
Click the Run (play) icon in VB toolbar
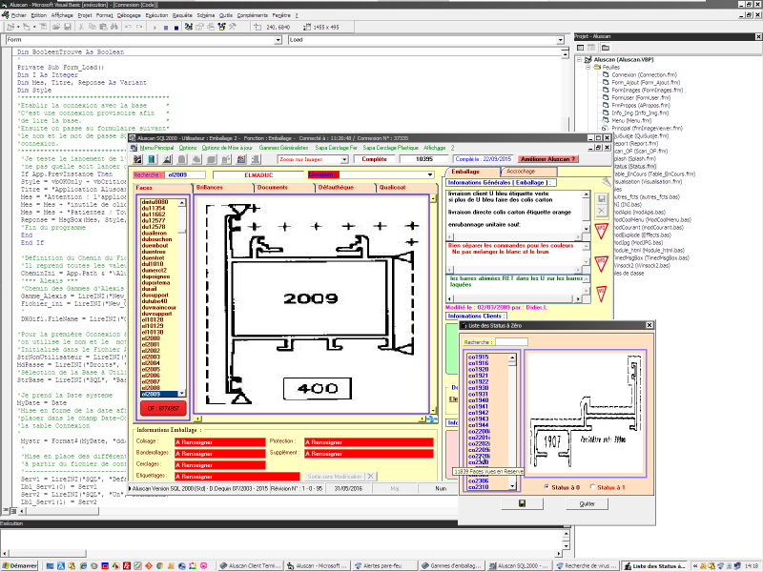coord(155,28)
